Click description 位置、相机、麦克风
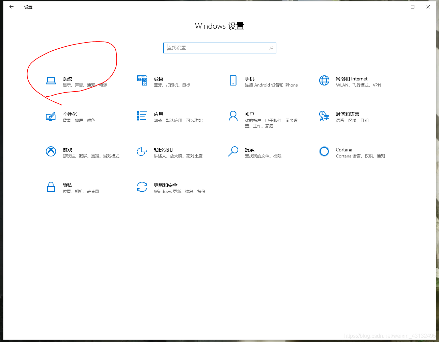 81,192
